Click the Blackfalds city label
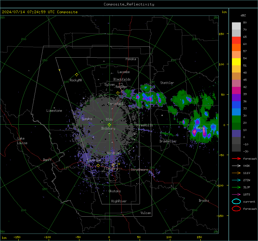258x241 pixels. [122, 79]
